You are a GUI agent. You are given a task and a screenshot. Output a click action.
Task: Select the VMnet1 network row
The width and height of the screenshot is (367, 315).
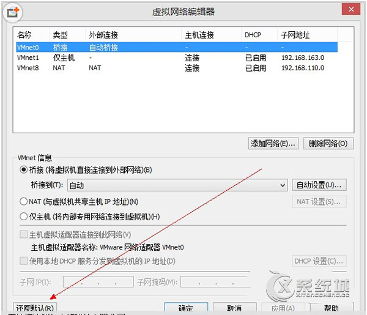177,57
